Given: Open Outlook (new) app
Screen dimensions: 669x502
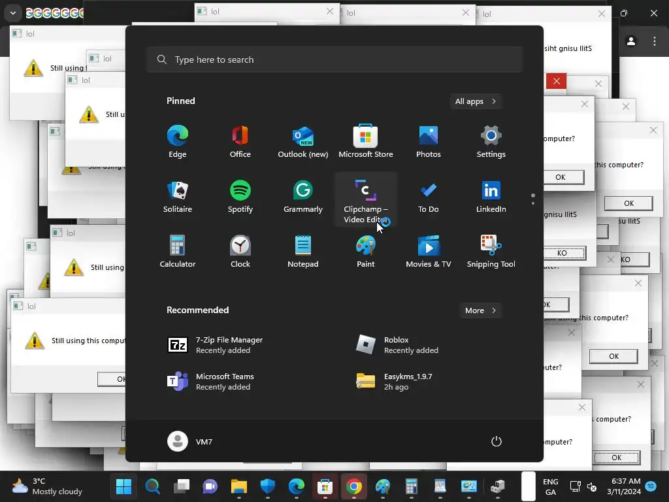Looking at the screenshot, I should tap(303, 142).
